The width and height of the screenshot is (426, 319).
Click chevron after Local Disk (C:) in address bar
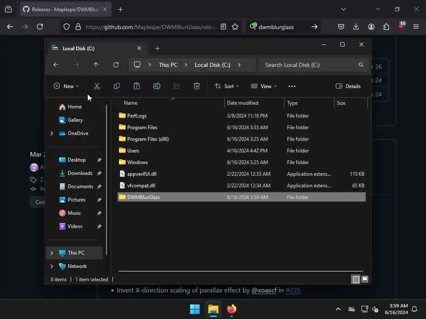[239, 65]
